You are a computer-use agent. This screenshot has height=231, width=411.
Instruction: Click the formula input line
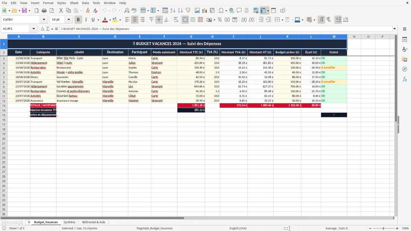point(226,29)
